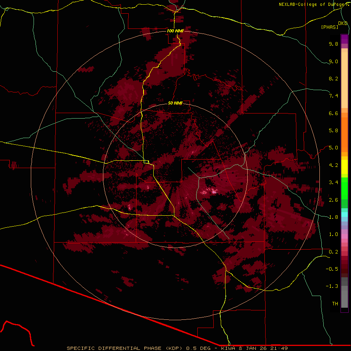Click the 6.6 value on color scale
This screenshot has height=351, width=351.
coord(333,113)
